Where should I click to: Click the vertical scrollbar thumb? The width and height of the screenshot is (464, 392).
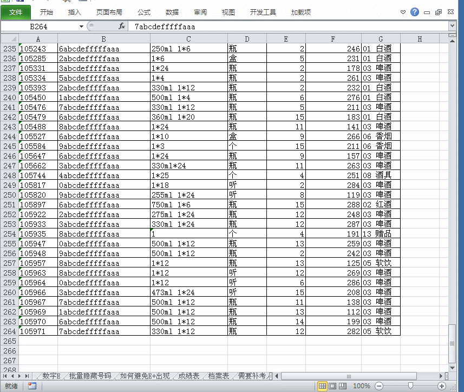tap(452, 343)
